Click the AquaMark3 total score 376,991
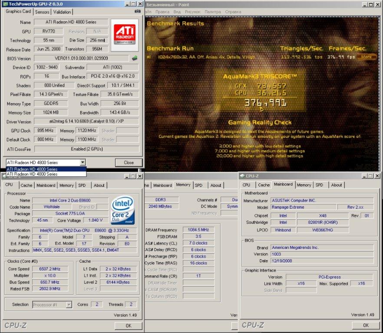383x333 pixels. coord(265,103)
